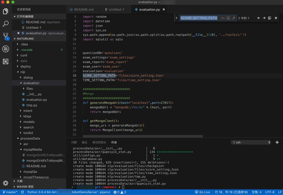
Task: Change indentation 空格: 4 in status bar
Action: click(x=256, y=192)
